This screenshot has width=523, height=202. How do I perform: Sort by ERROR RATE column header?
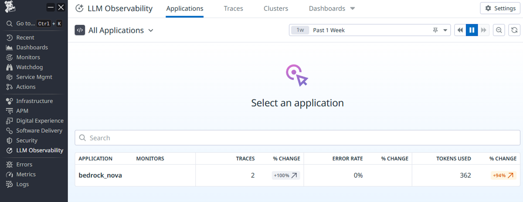tap(347, 159)
